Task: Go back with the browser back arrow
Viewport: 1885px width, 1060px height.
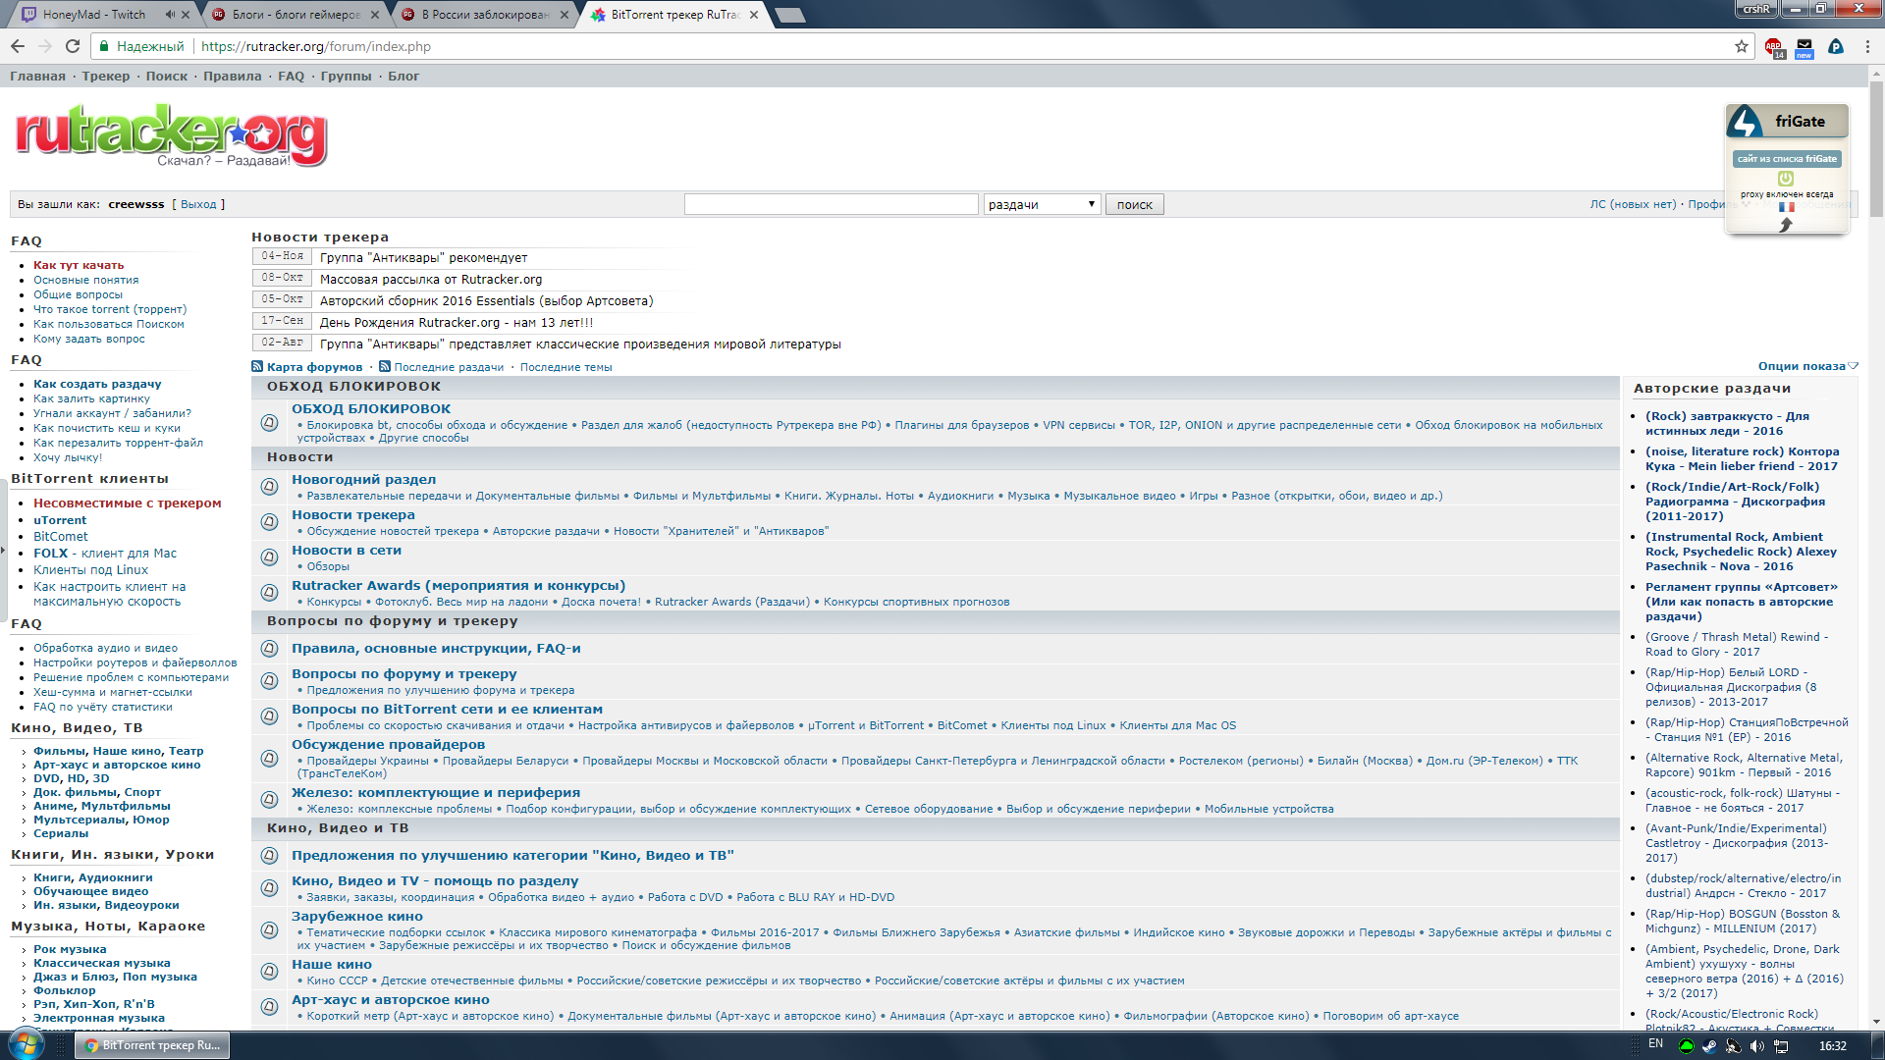Action: click(x=18, y=46)
